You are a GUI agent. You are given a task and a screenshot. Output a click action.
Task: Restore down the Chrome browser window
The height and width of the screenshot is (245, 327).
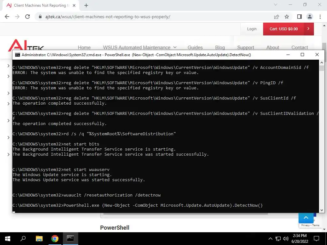(305, 4)
